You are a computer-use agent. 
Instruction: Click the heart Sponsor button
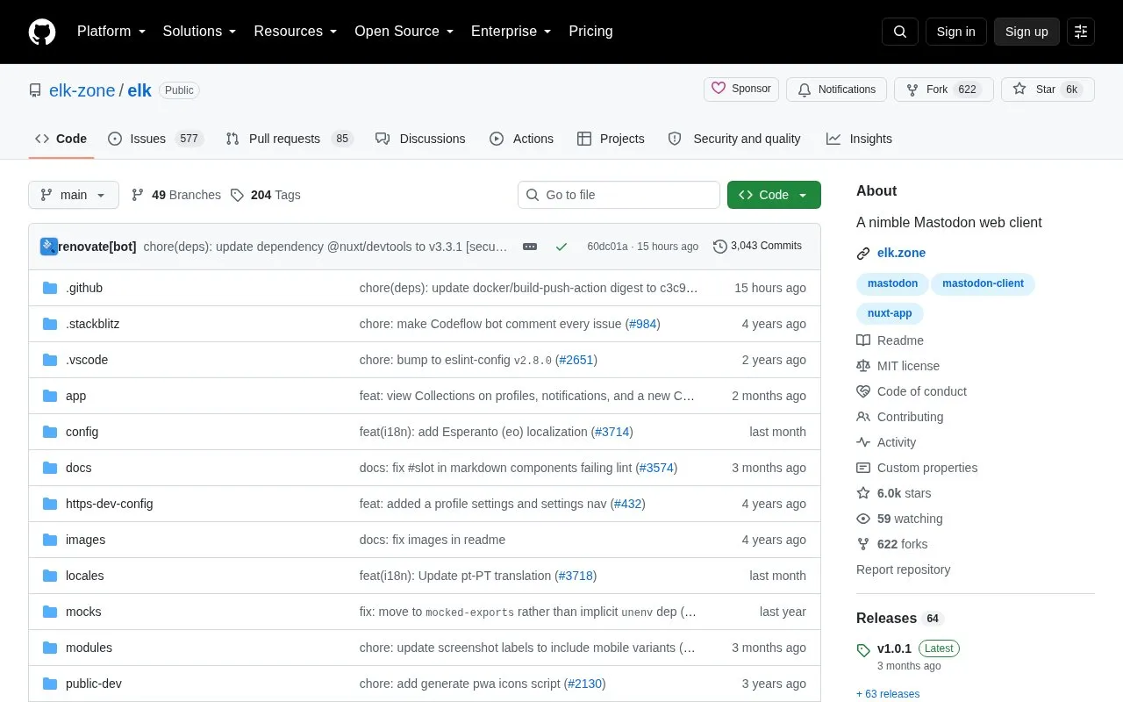coord(741,89)
